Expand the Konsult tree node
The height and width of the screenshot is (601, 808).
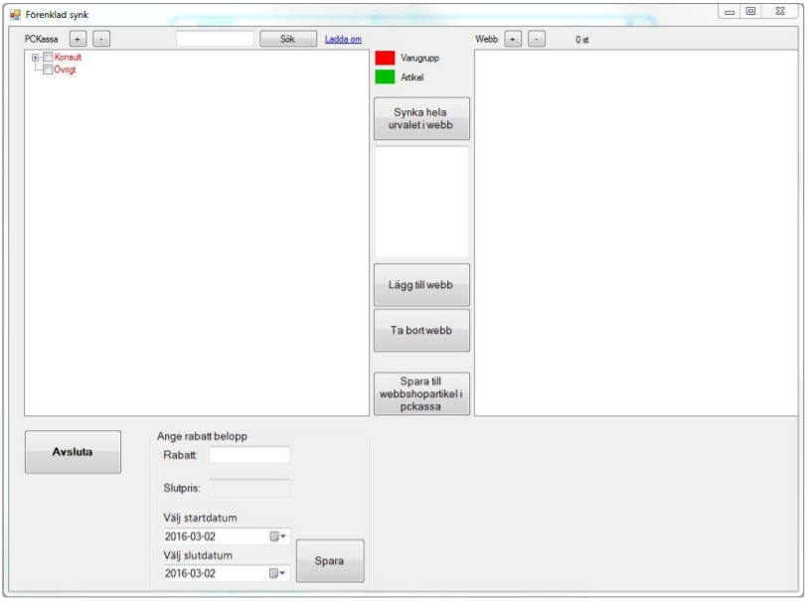point(35,58)
